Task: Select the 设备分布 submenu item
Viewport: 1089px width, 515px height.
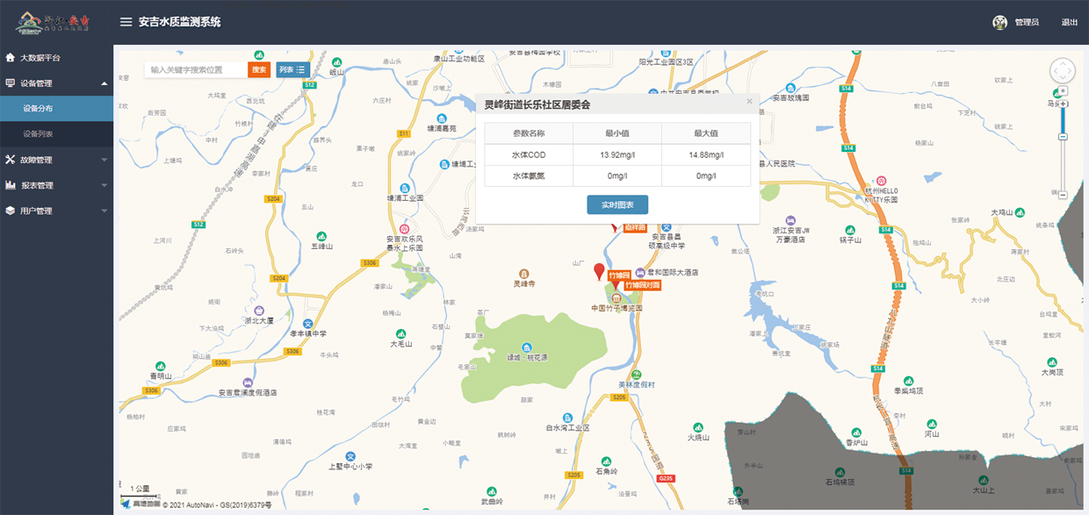Action: point(38,109)
